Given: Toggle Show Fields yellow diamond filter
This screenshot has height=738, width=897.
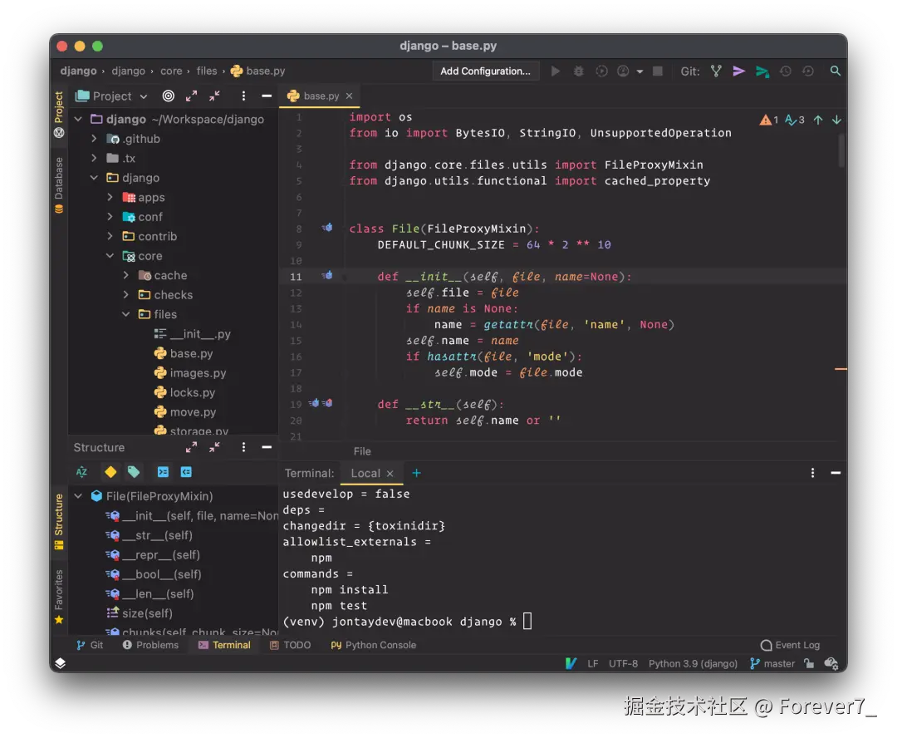Looking at the screenshot, I should 110,472.
